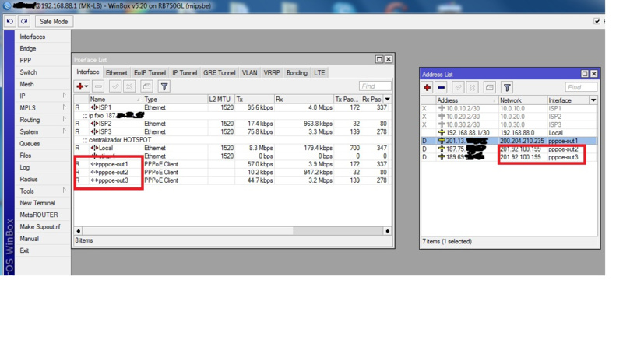Expand the MPLS submenu arrow
This screenshot has width=623, height=350.
click(x=64, y=107)
